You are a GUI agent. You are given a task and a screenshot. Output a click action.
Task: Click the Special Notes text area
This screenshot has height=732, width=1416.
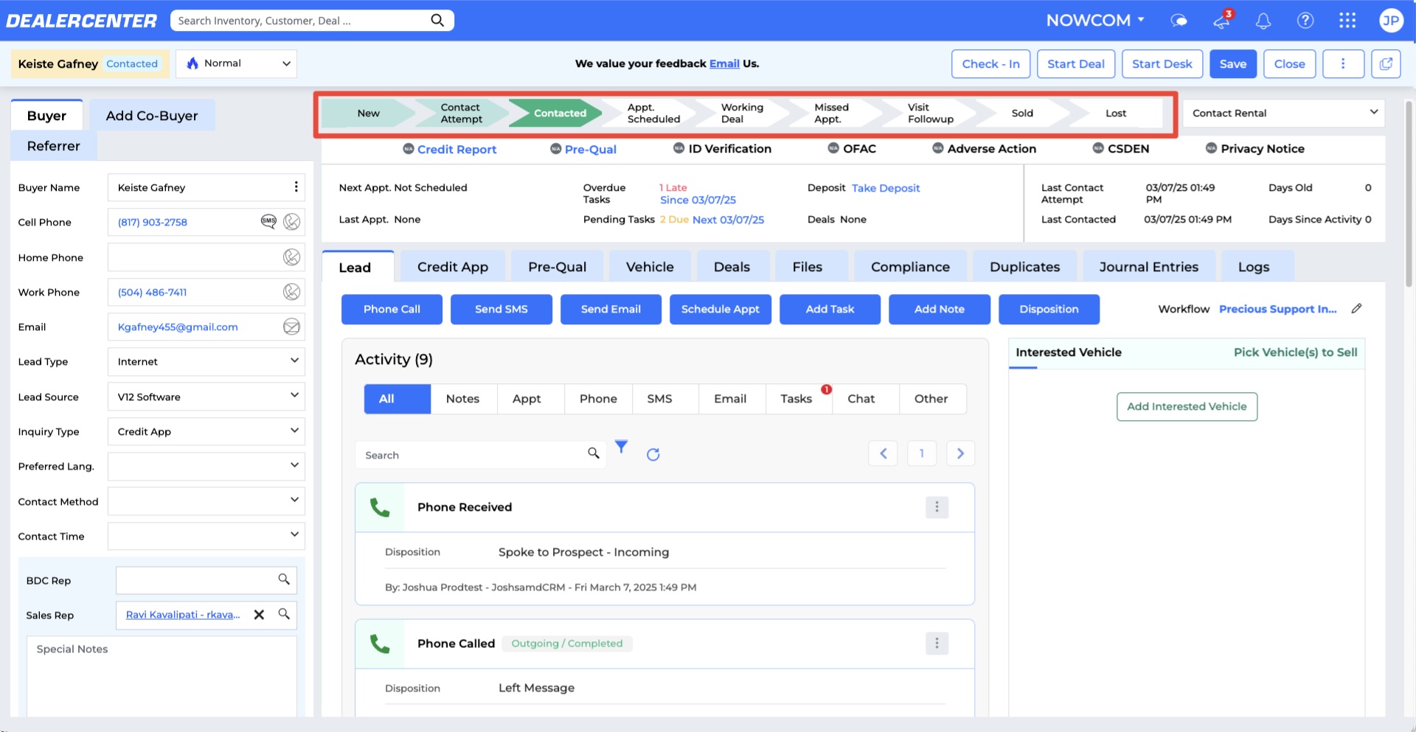pos(162,676)
